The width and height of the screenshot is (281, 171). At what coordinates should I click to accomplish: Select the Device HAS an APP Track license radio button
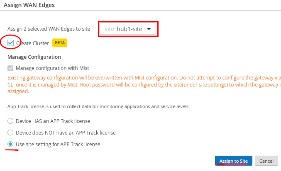coord(11,121)
